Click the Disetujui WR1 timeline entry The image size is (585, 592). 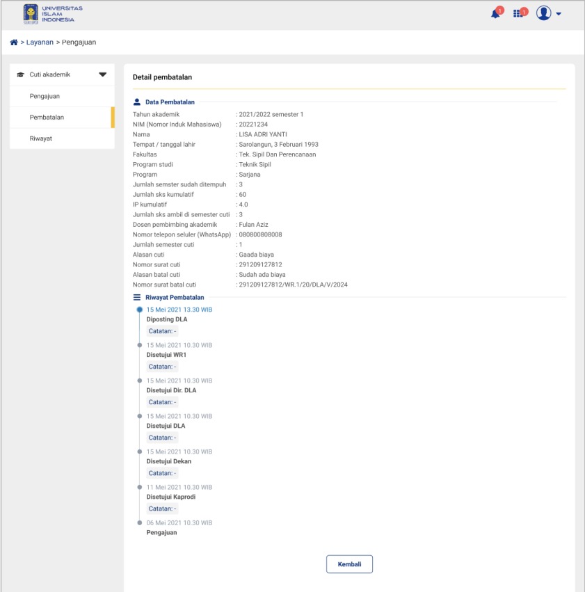pos(166,355)
